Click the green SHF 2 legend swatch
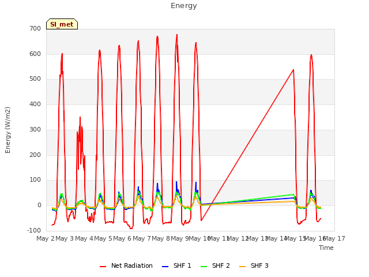 click(x=204, y=267)
